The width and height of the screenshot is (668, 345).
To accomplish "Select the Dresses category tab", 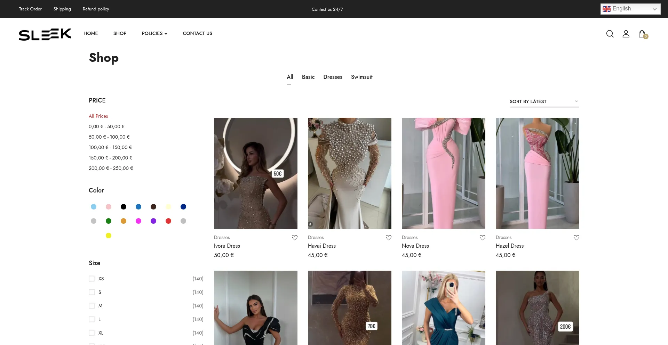I will click(x=333, y=77).
